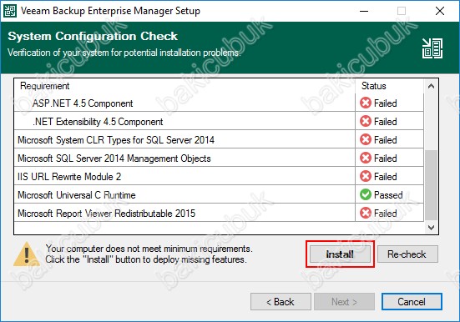Click the yellow warning triangle icon
460x322 pixels.
(27, 254)
